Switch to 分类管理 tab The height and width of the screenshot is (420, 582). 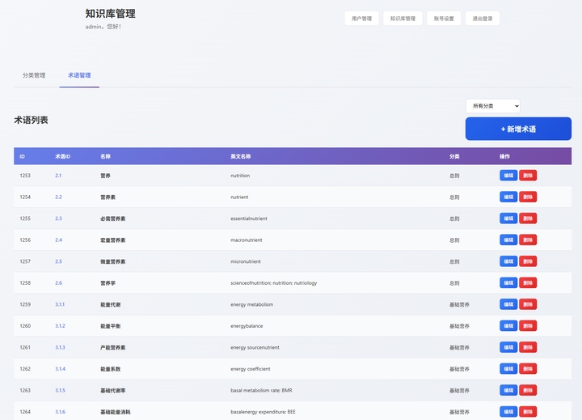tap(34, 75)
